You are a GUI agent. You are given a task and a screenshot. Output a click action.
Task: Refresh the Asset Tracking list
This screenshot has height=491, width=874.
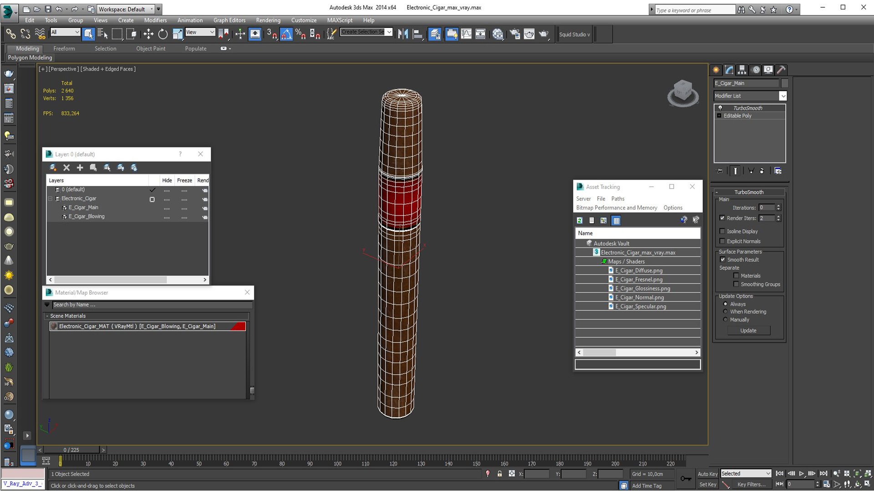click(x=579, y=220)
